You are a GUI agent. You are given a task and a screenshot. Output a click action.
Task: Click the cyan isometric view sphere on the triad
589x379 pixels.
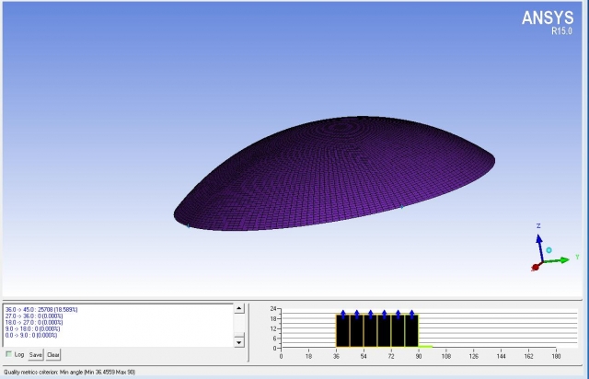click(x=549, y=249)
